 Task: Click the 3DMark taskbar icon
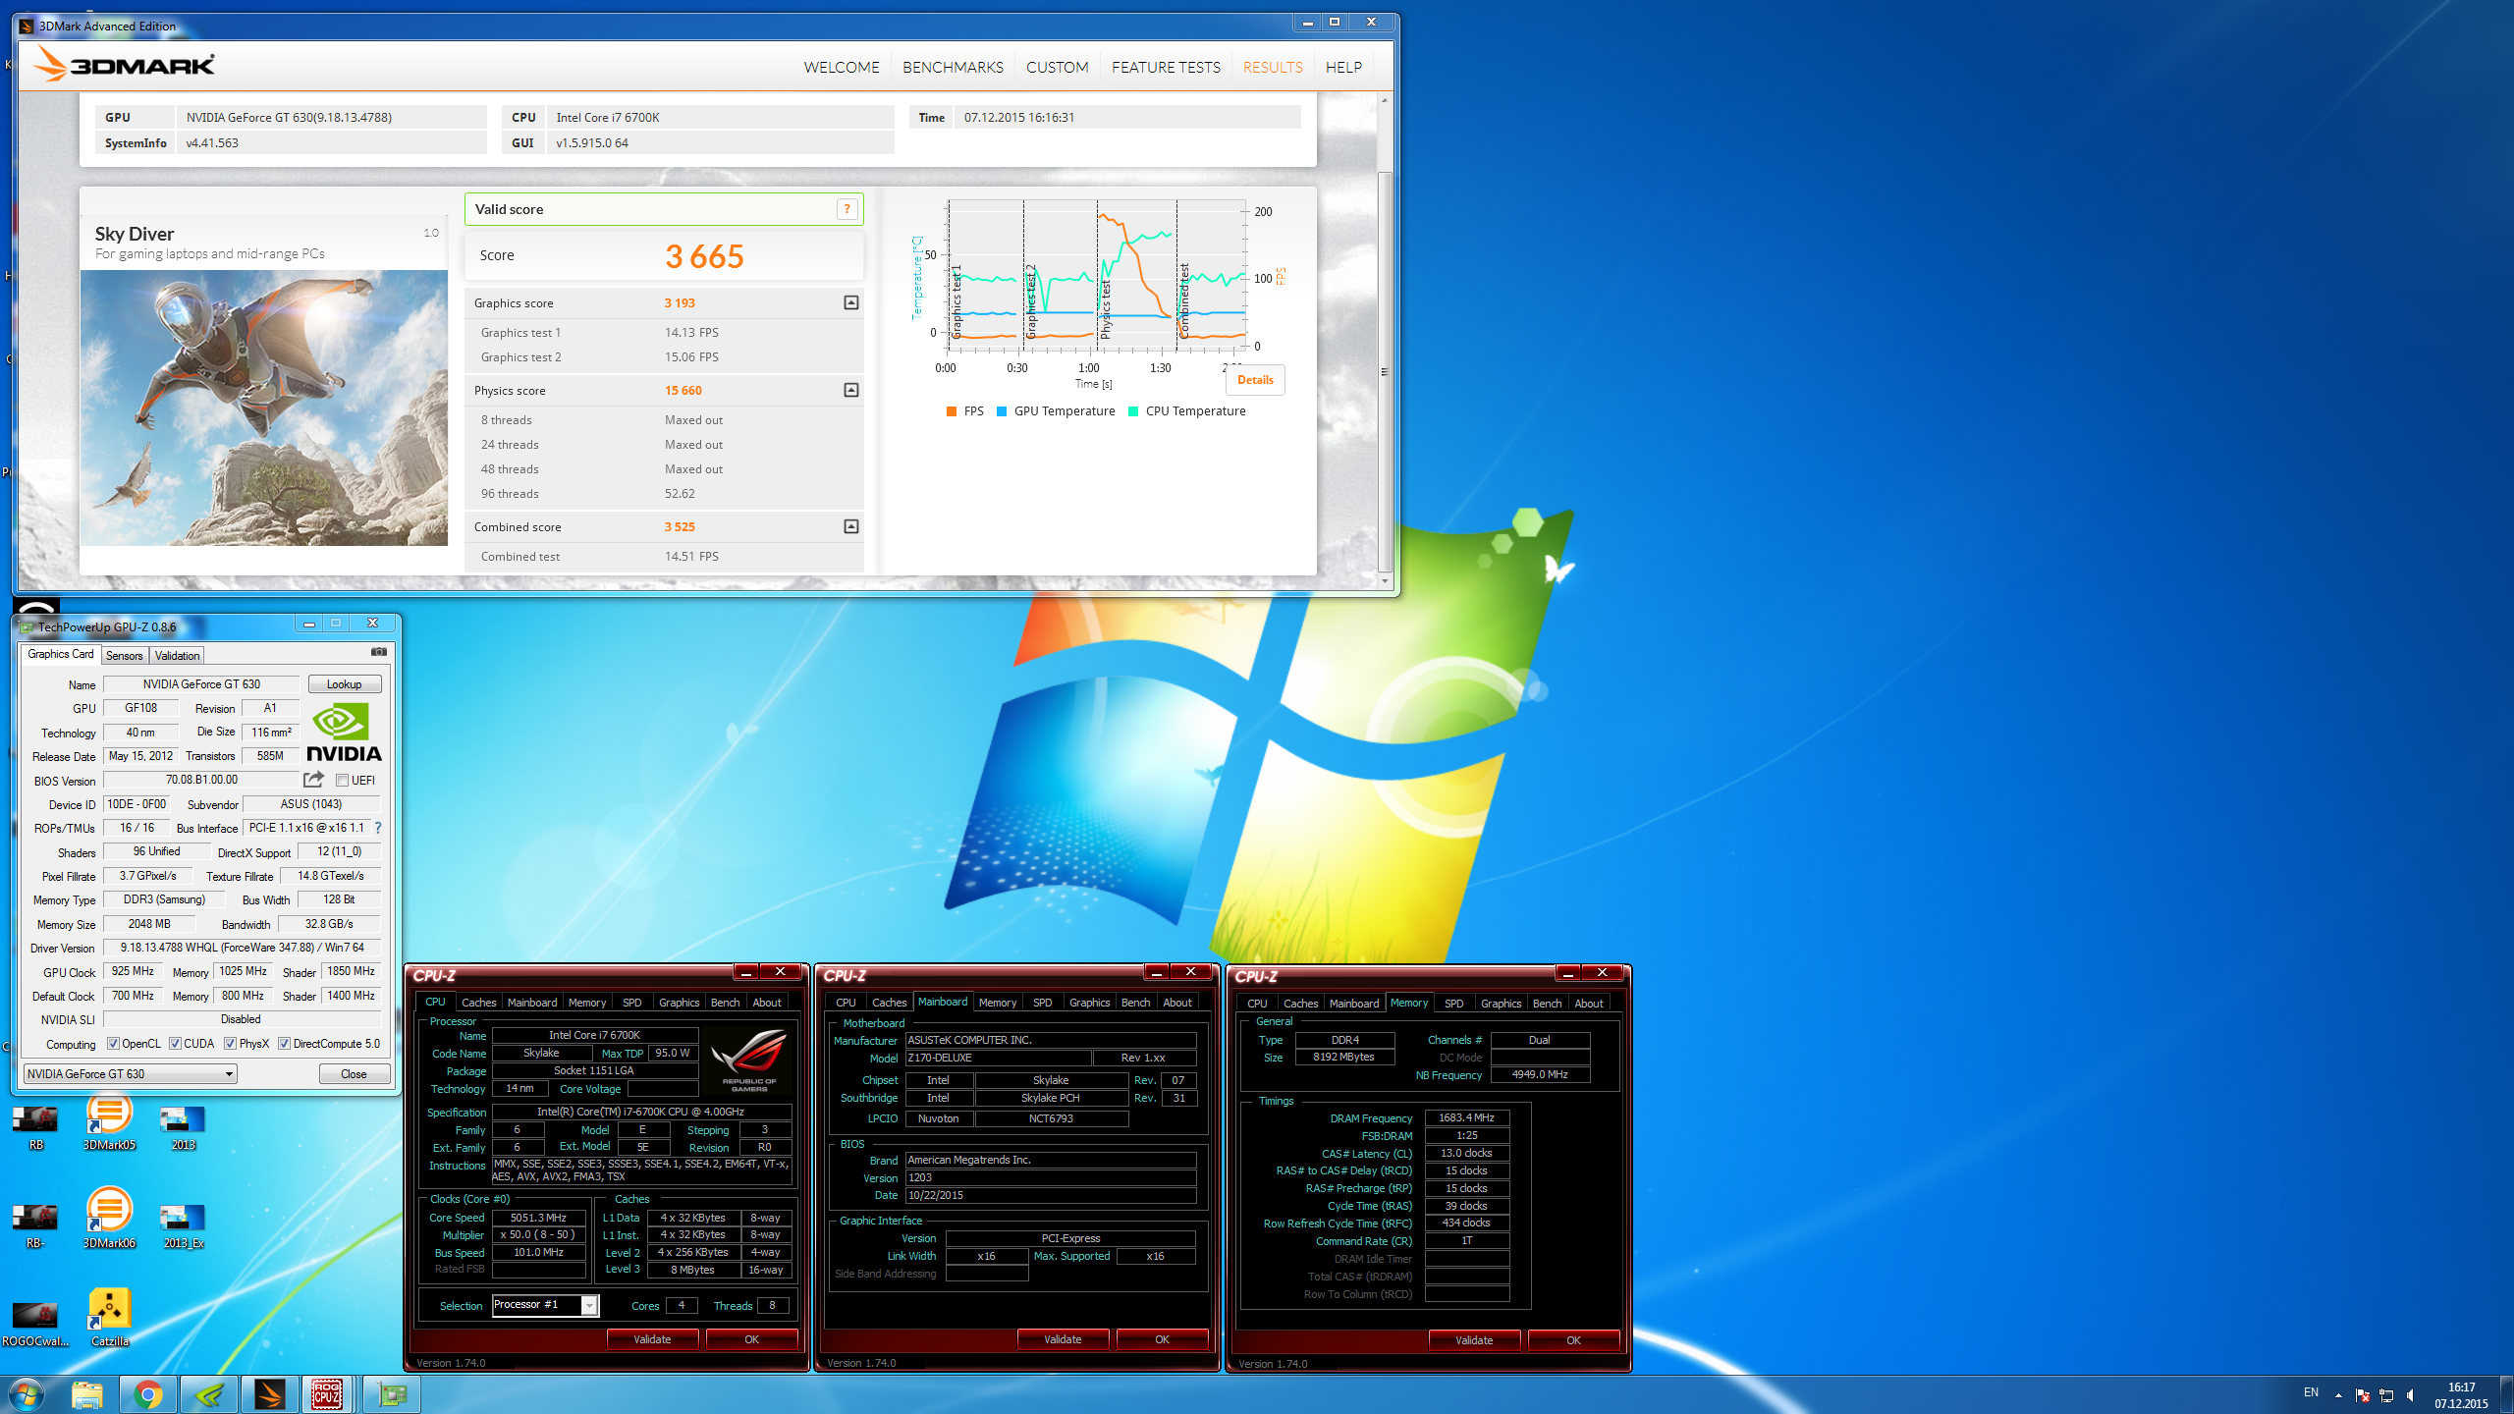click(x=269, y=1394)
